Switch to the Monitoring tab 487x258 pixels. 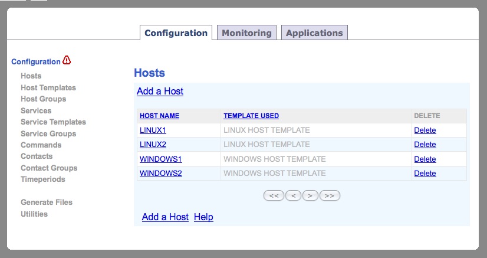pos(246,32)
